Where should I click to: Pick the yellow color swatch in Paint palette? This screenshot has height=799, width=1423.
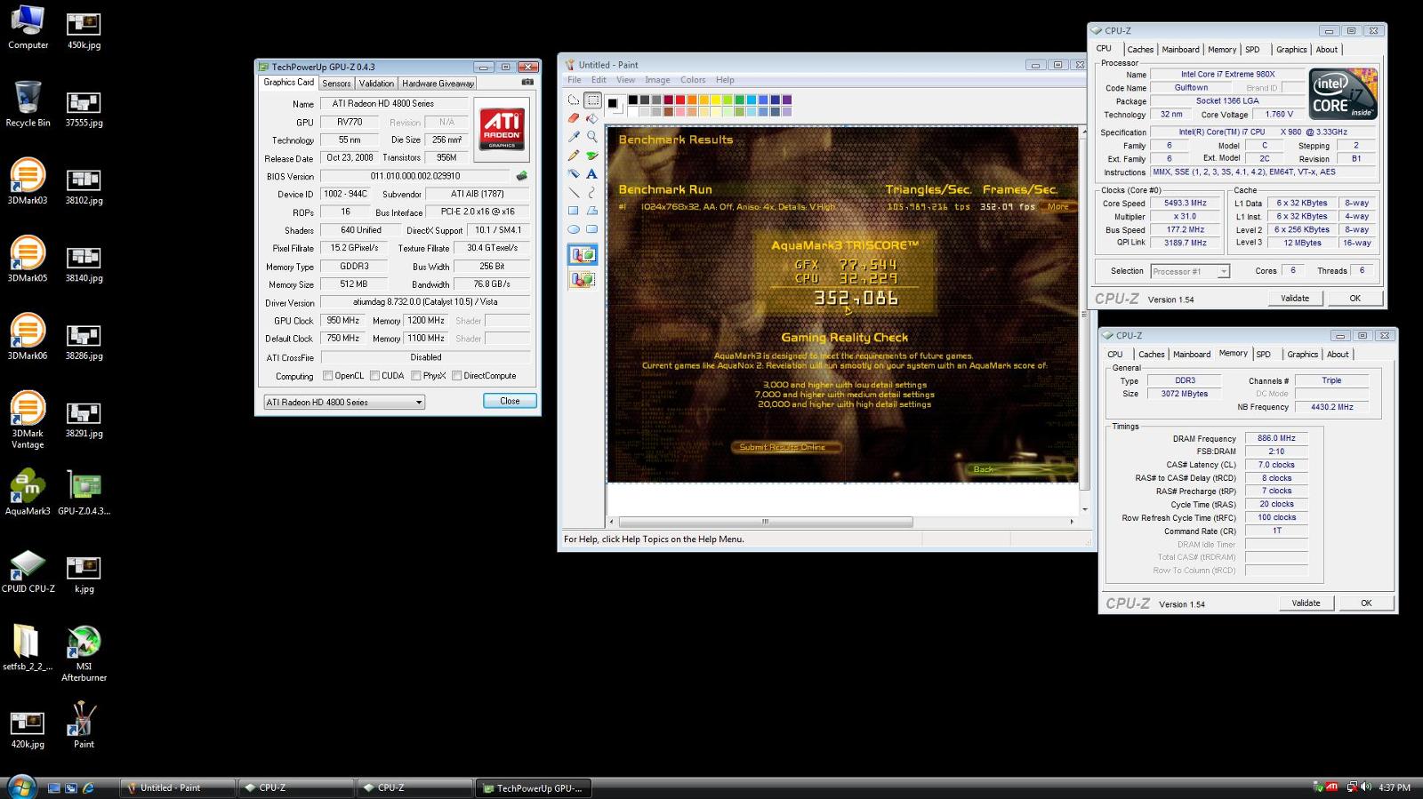click(716, 100)
